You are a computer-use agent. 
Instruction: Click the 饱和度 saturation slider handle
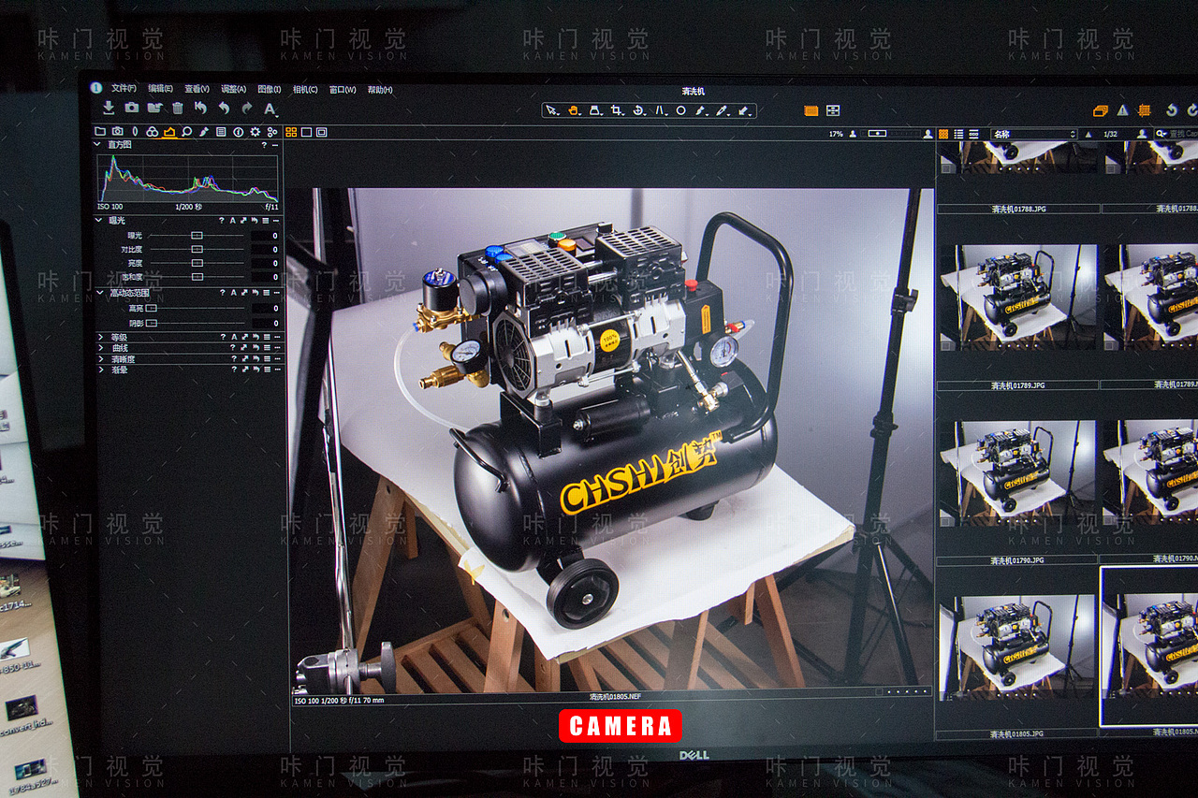click(x=197, y=277)
